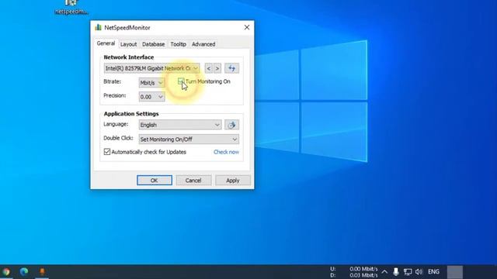The width and height of the screenshot is (497, 279).
Task: Click the OK button
Action: point(155,181)
